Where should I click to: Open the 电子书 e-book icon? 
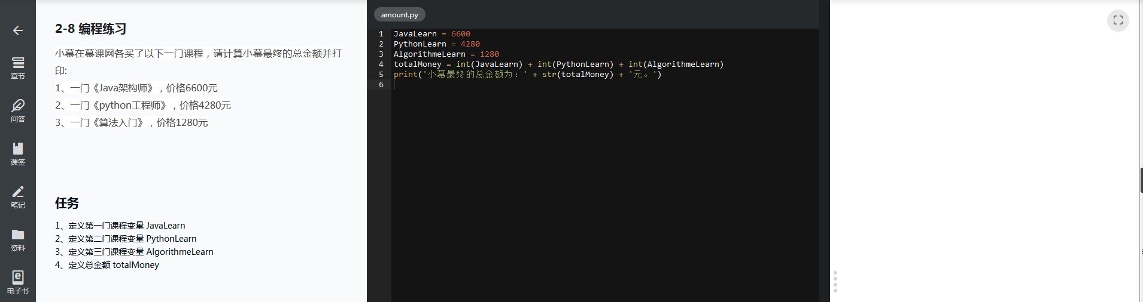18,282
